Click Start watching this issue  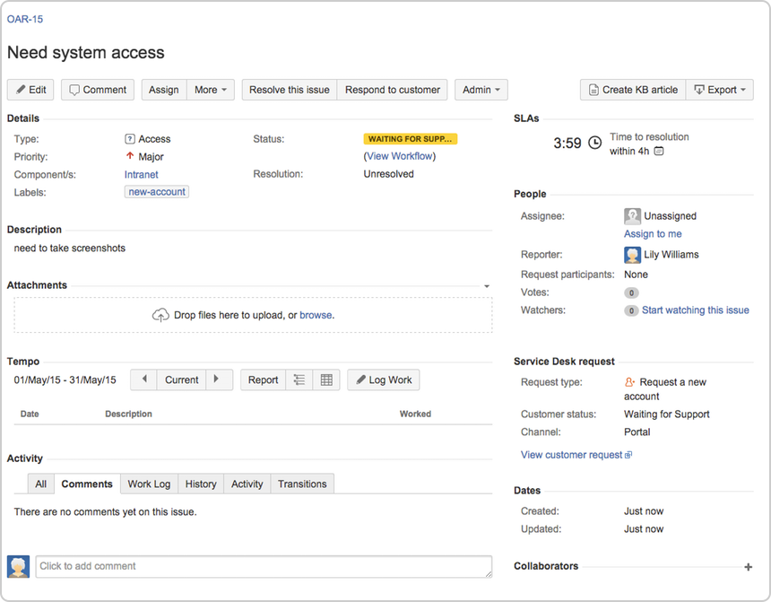695,310
